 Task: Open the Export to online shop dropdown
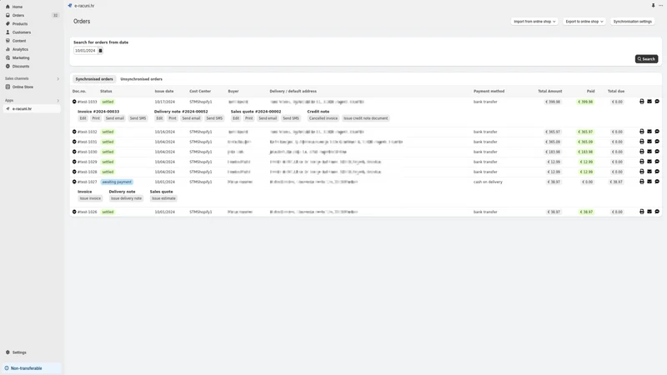coord(584,22)
